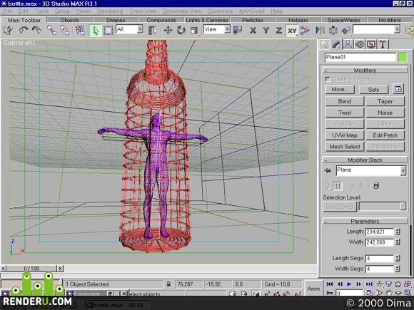
Task: Click the UVW Map button
Action: click(x=345, y=135)
